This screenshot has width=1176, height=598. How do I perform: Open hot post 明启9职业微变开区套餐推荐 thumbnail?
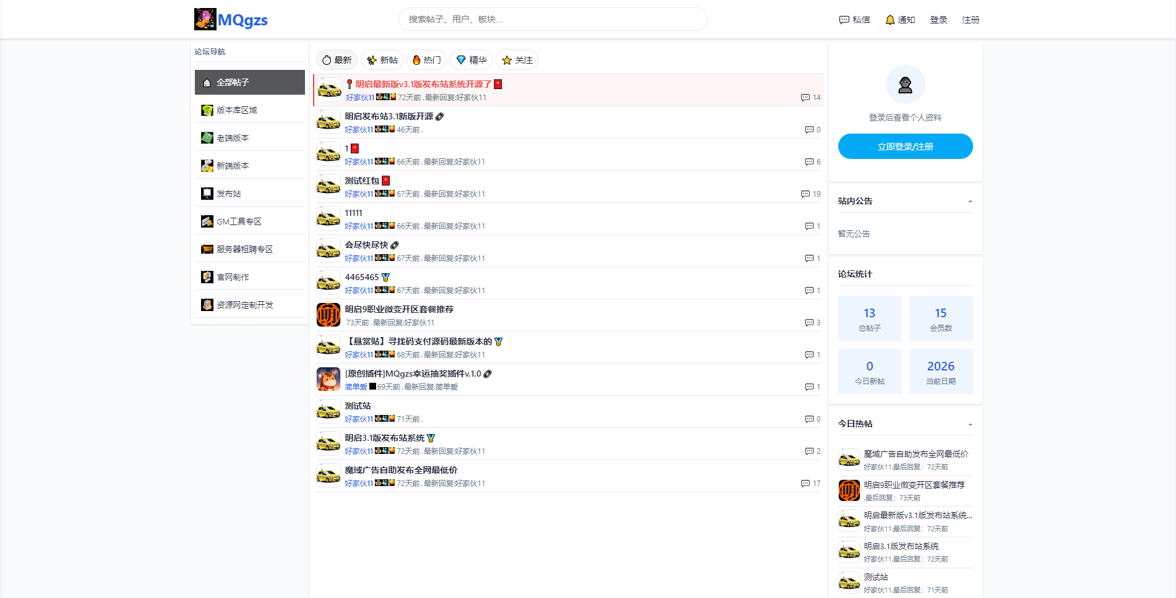click(849, 490)
